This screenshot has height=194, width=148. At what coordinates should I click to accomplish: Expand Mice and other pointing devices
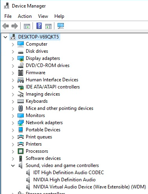coord(13,109)
